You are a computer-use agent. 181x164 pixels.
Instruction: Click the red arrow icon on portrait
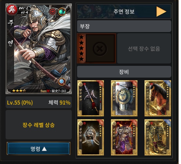53,12
